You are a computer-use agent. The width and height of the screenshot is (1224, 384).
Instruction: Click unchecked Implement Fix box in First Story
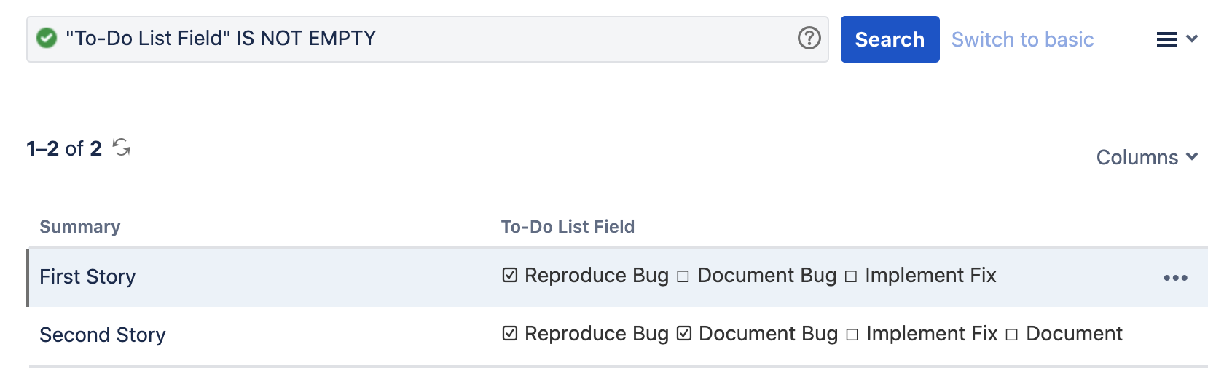[x=850, y=276]
